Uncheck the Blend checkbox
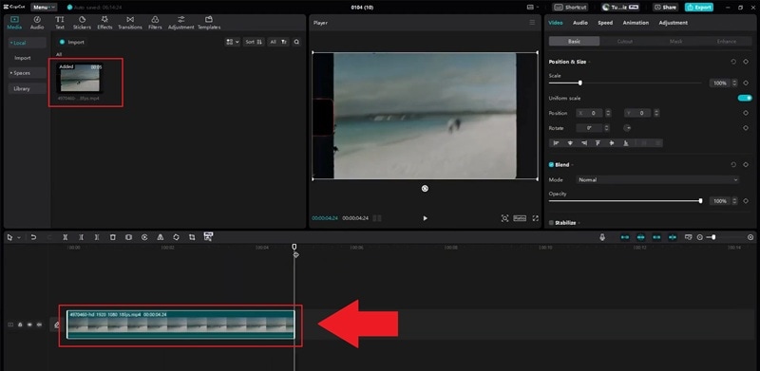The image size is (760, 371). pos(551,165)
